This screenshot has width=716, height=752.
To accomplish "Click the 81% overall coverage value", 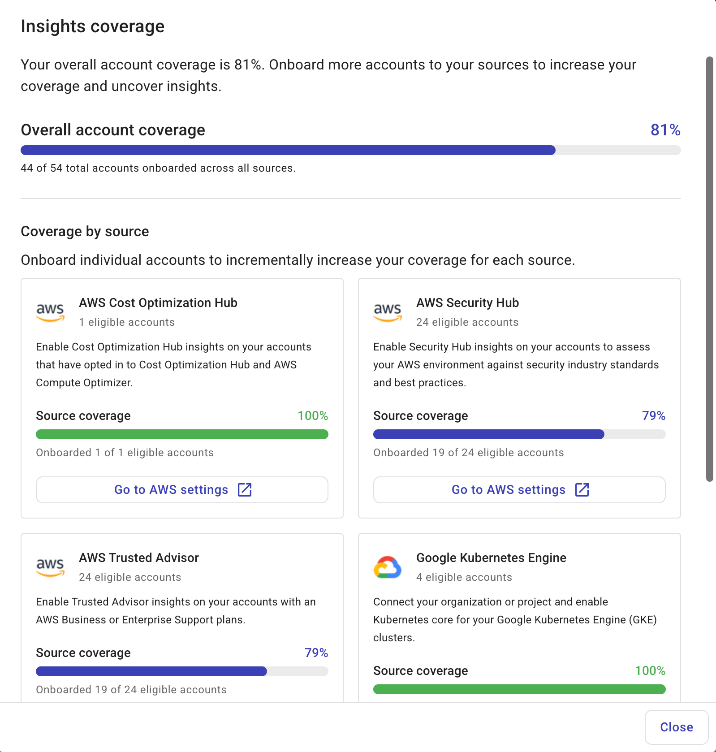I will 665,130.
